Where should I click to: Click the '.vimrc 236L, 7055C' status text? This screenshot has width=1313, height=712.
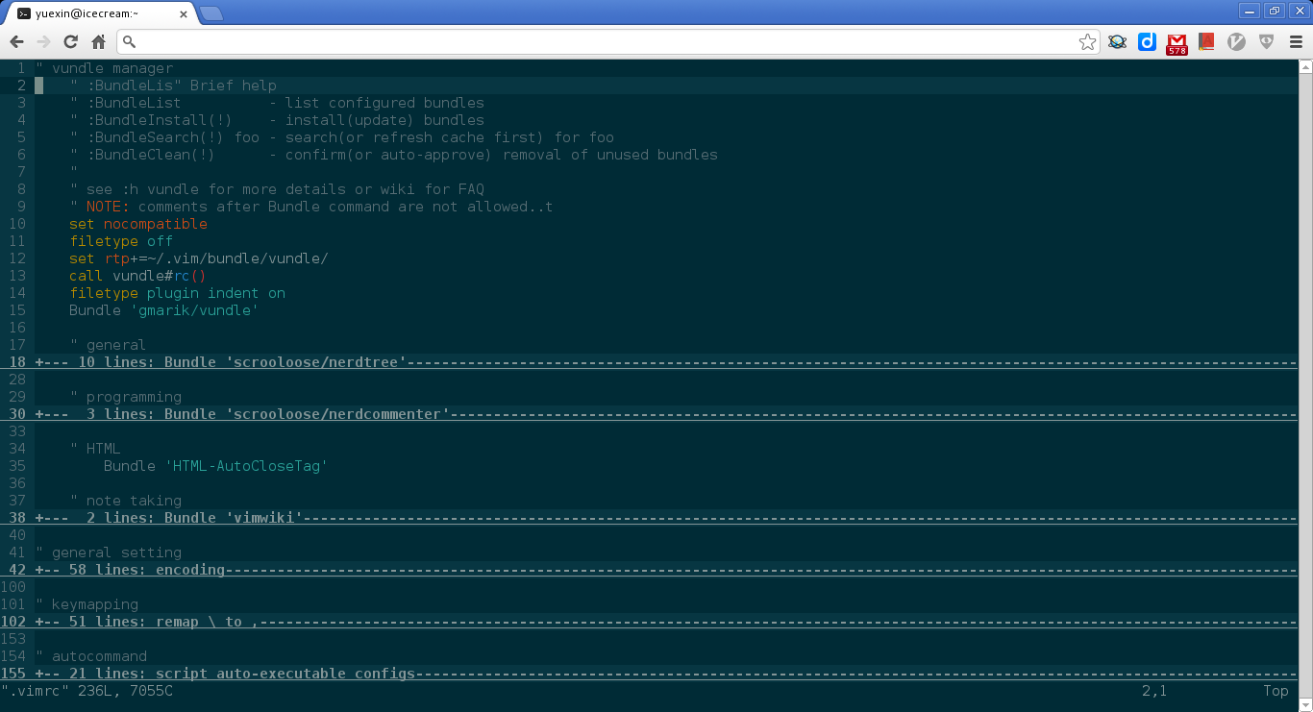87,691
